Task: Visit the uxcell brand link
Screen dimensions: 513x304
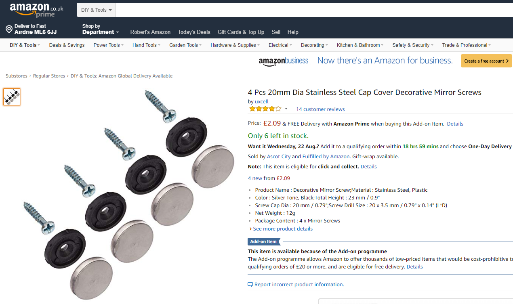Action: click(262, 101)
